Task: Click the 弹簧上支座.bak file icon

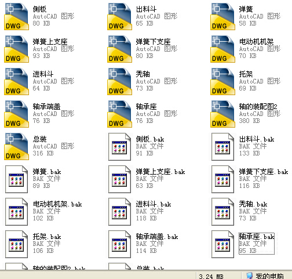Action: pos(119,179)
